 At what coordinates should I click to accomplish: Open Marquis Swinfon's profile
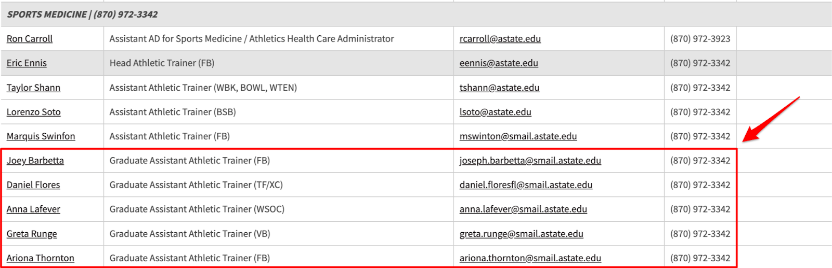(41, 136)
